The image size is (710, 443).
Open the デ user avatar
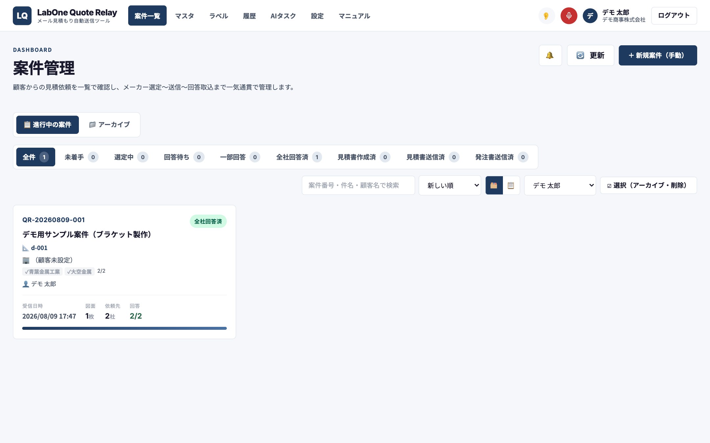tap(590, 15)
